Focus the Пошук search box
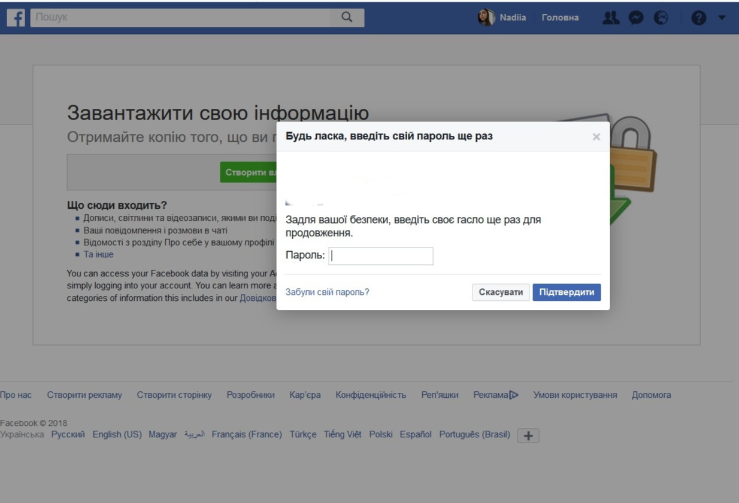Viewport: 739px width, 503px height. 180,17
